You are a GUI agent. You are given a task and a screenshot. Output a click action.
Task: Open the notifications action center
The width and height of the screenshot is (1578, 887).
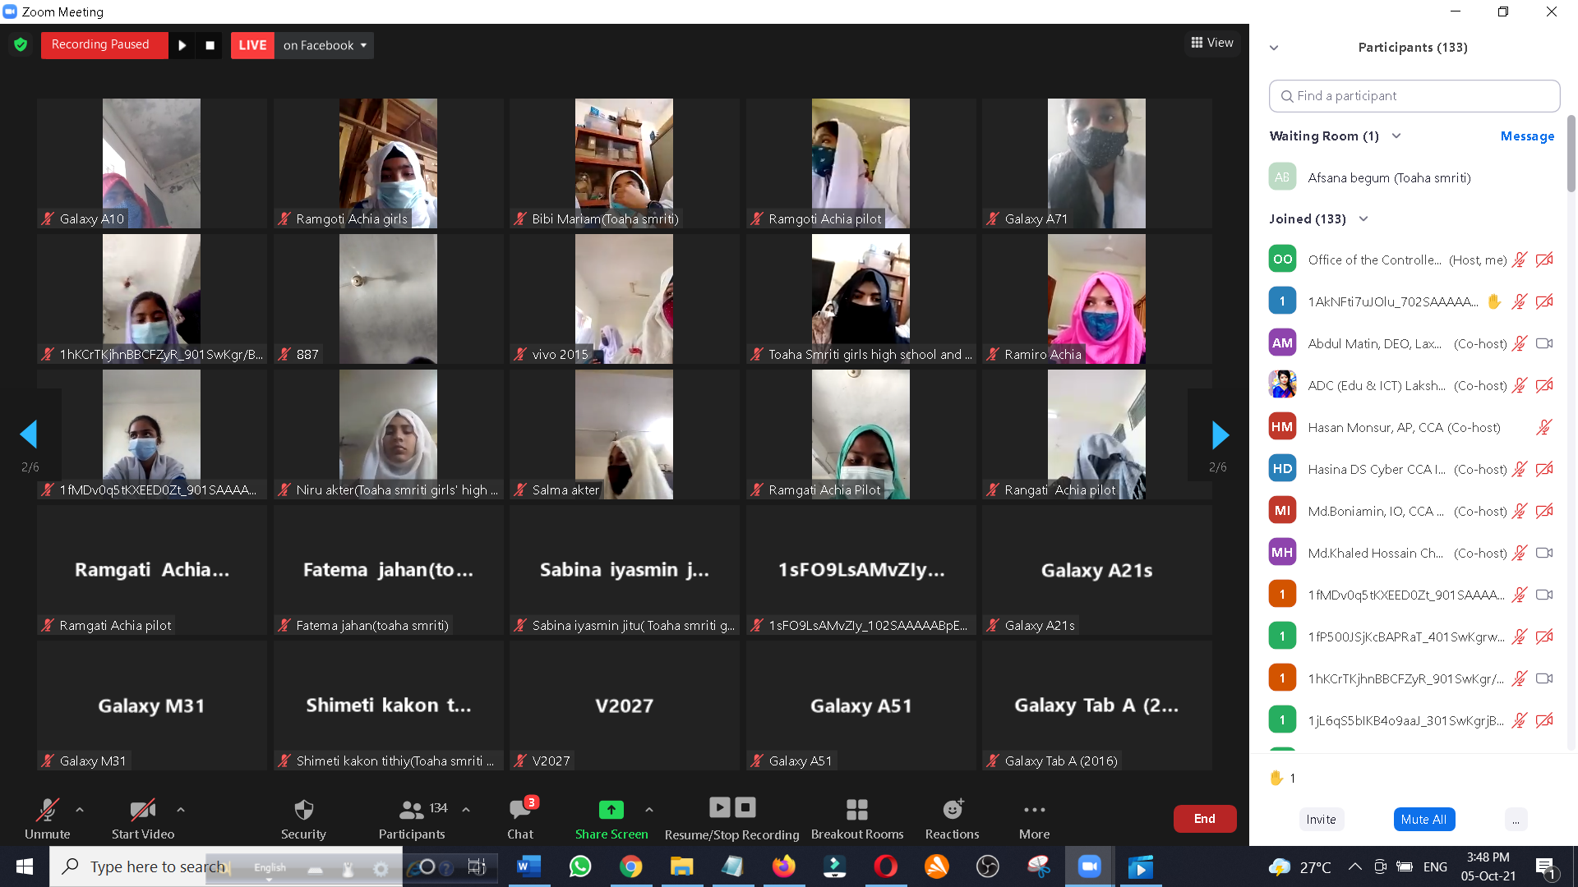point(1545,867)
